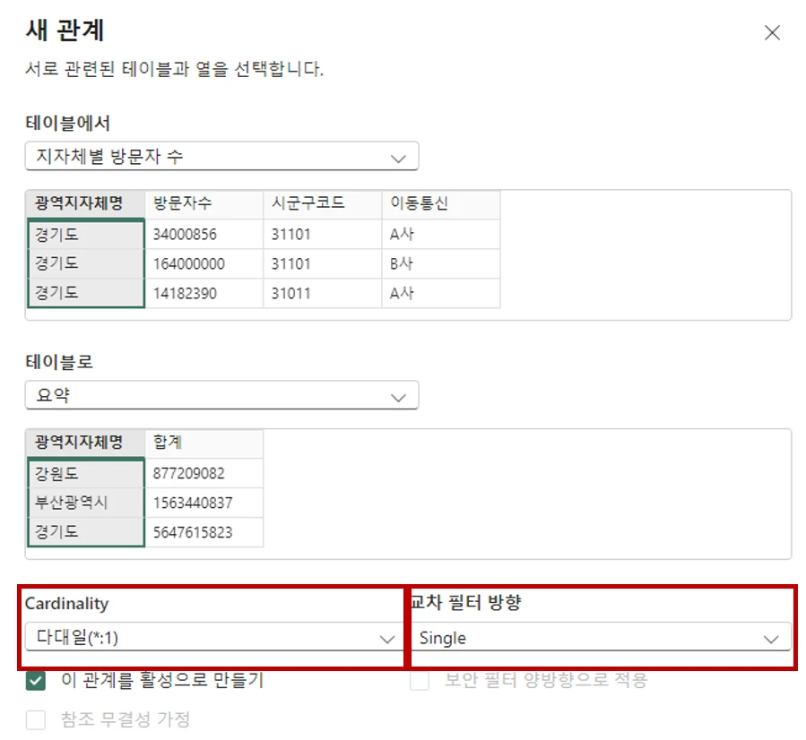Click the chevron in Cardinality combo box
Image resolution: width=806 pixels, height=740 pixels.
(x=387, y=640)
